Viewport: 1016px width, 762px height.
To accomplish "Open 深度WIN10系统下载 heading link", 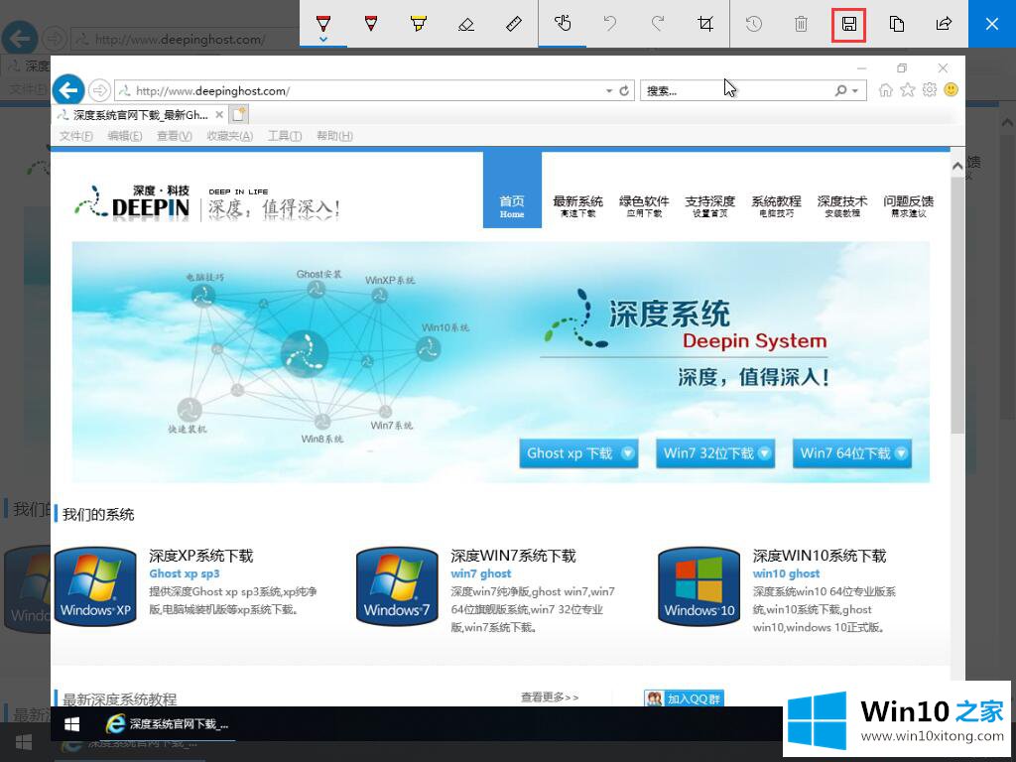I will [819, 556].
